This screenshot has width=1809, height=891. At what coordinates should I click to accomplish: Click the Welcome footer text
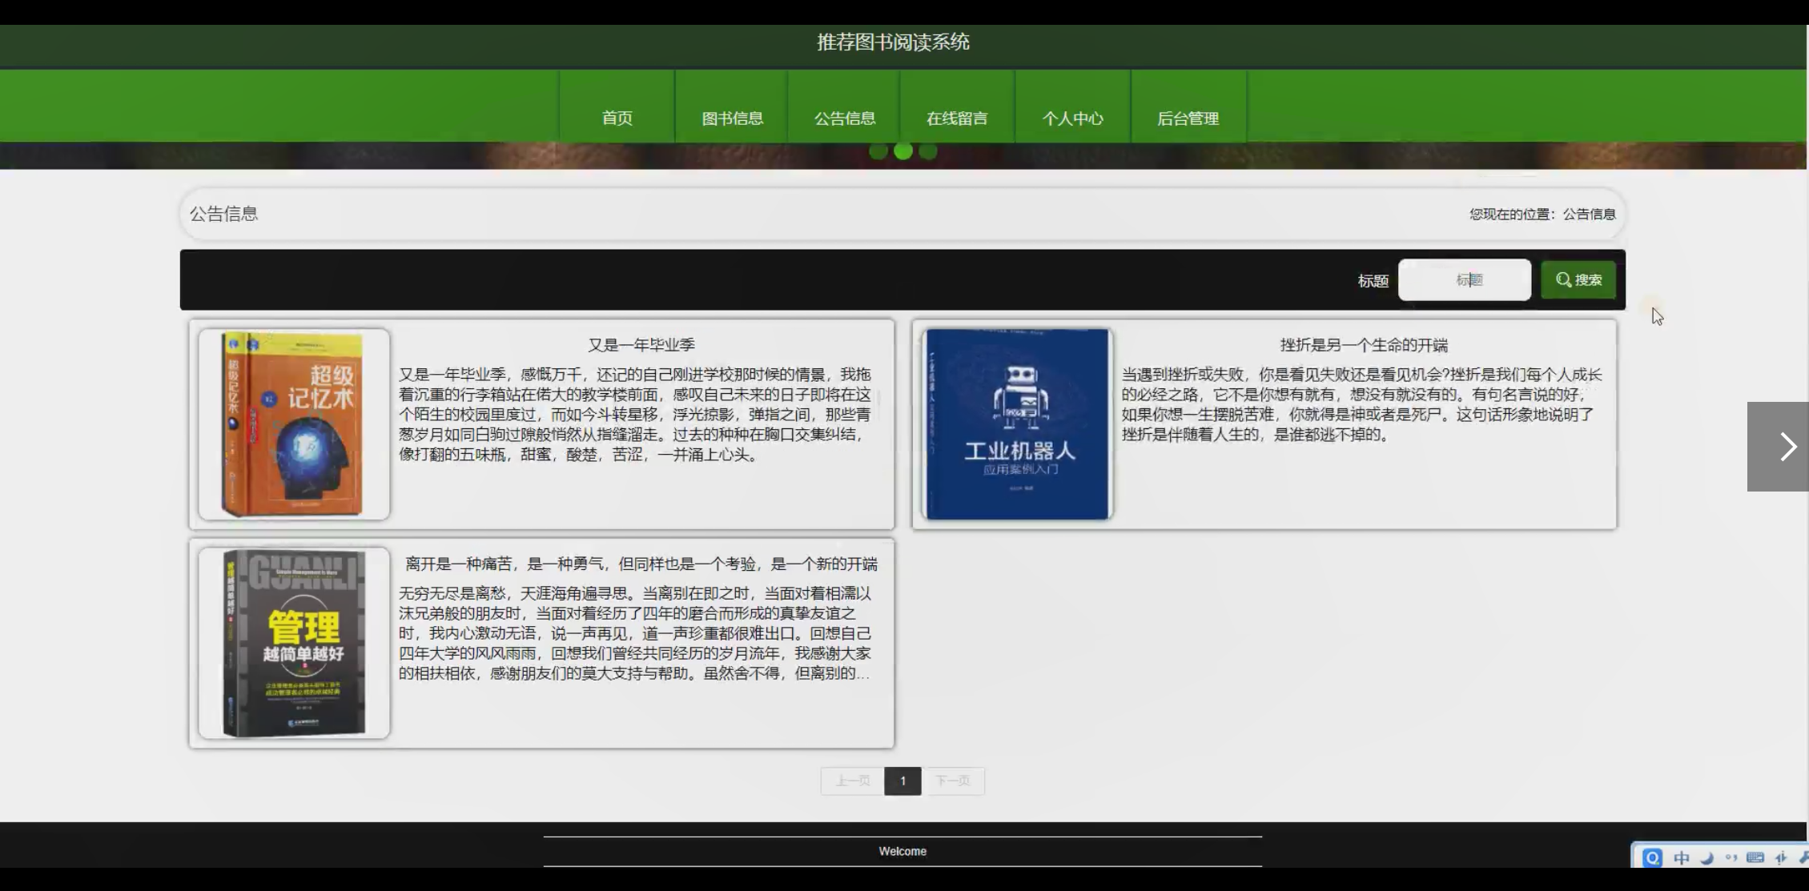(x=902, y=851)
